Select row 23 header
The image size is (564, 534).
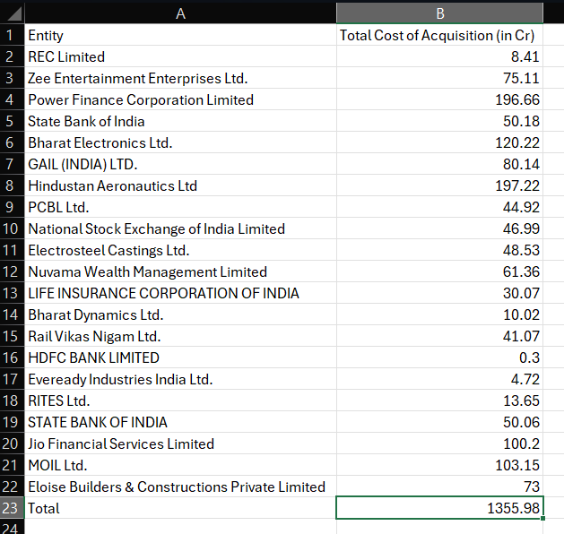coord(13,508)
